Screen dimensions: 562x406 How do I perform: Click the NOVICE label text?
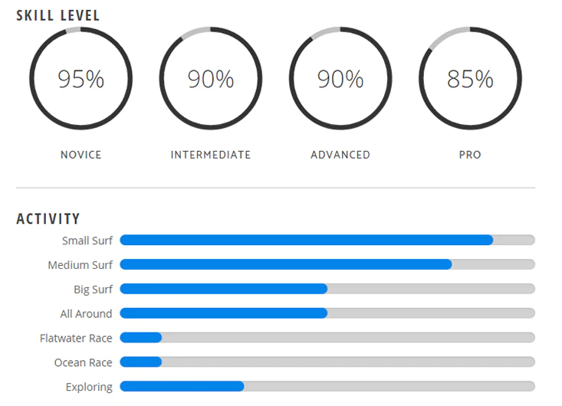81,155
